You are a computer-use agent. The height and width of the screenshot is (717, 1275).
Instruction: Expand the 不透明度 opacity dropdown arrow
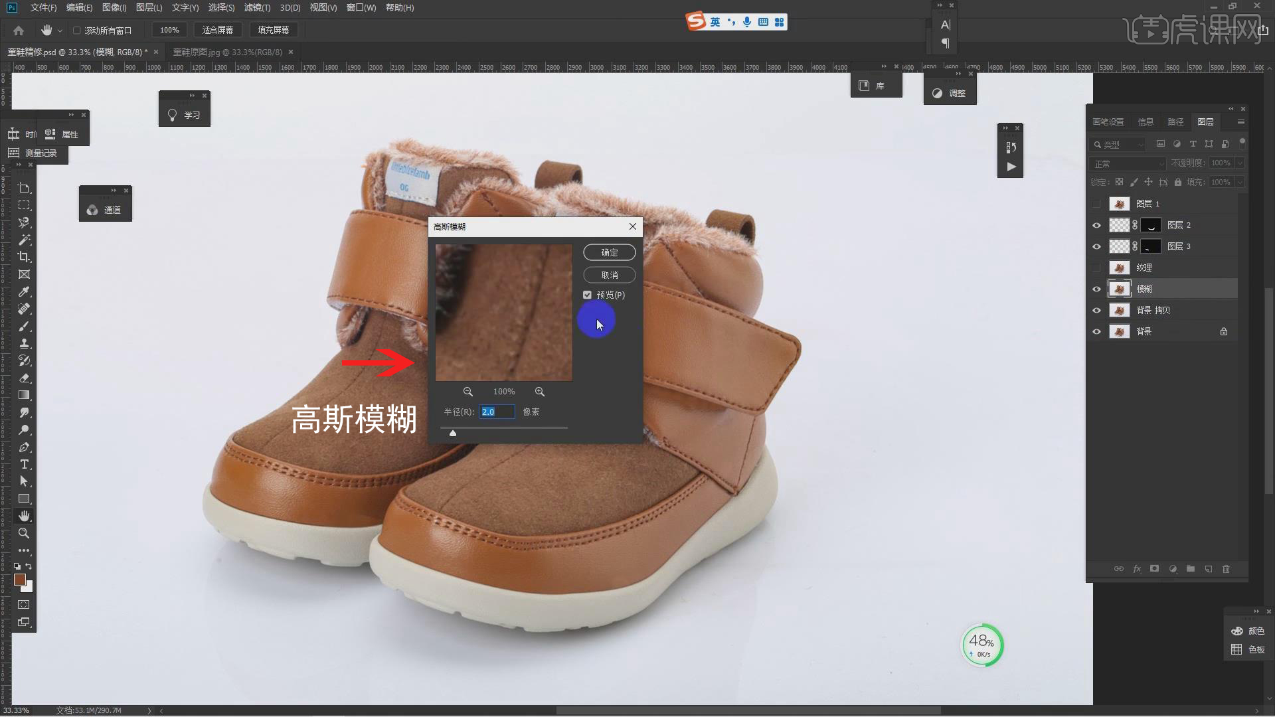click(1240, 163)
